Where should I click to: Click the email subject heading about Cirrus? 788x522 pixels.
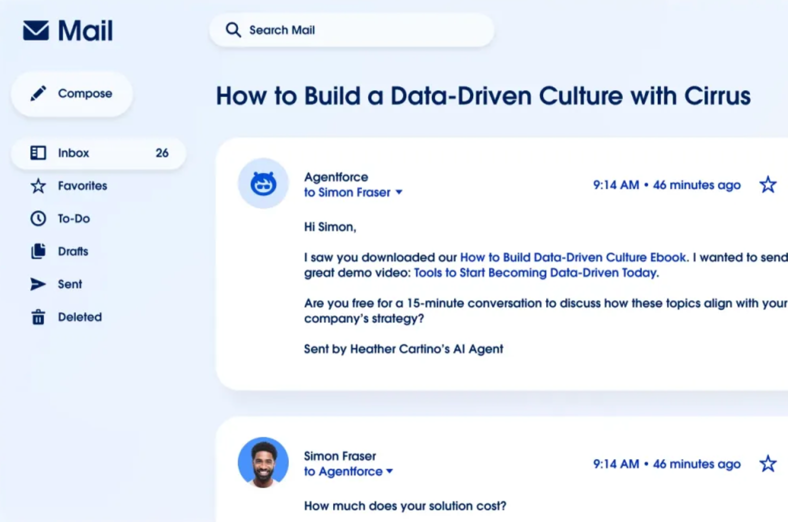click(483, 95)
